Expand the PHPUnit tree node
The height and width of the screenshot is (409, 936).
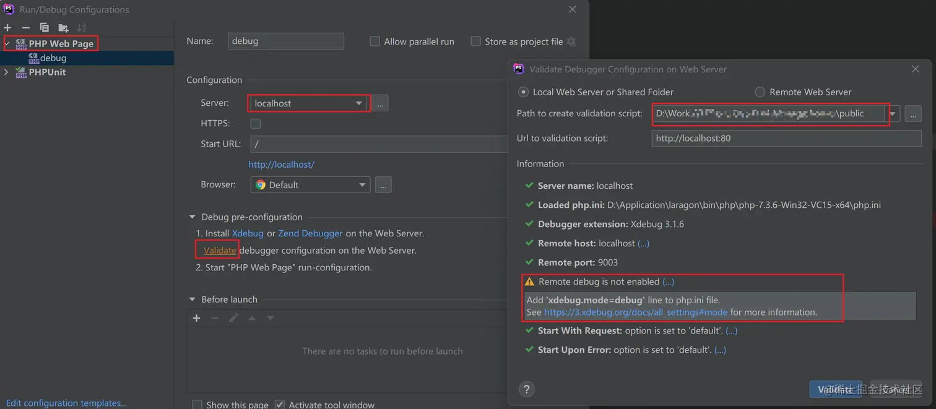[x=7, y=72]
